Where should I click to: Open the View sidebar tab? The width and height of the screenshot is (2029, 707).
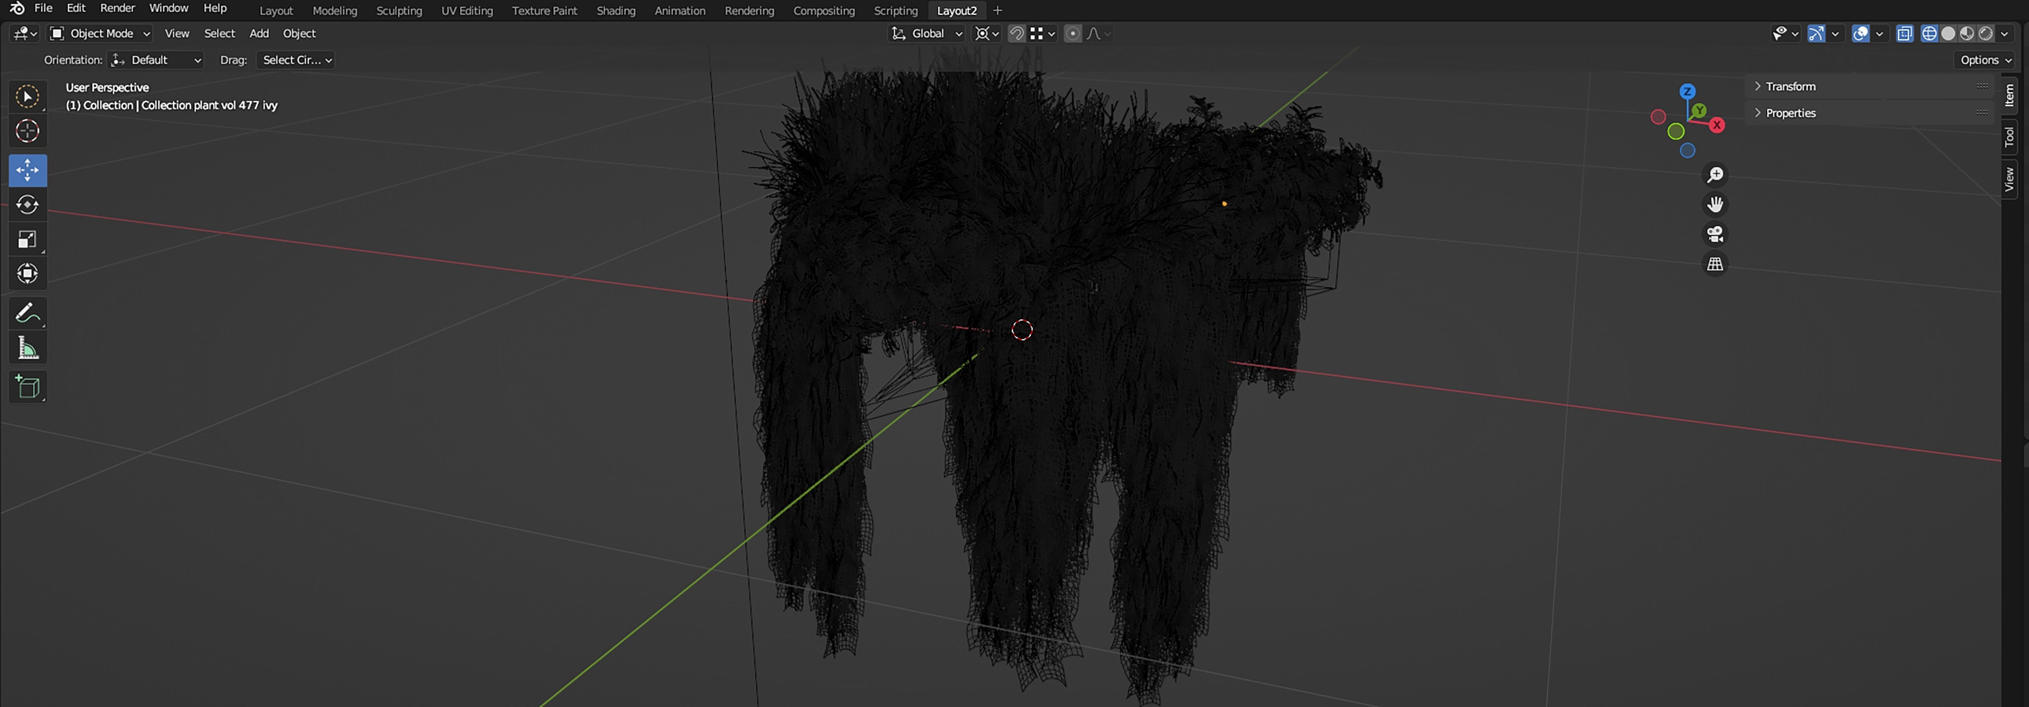[x=2009, y=179]
